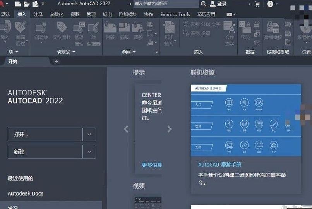Click the plus new drawing tab button
The image size is (312, 209).
pos(57,62)
